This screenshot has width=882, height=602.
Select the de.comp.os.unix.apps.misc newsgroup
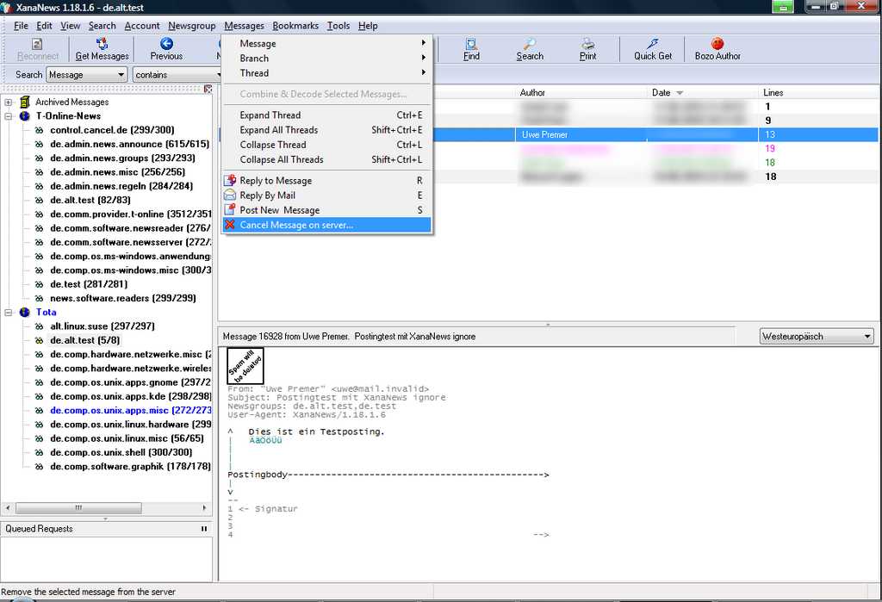(x=129, y=411)
